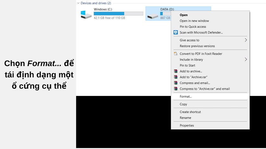Choose Pin to Quick access
The height and width of the screenshot is (149, 266).
[210, 27]
